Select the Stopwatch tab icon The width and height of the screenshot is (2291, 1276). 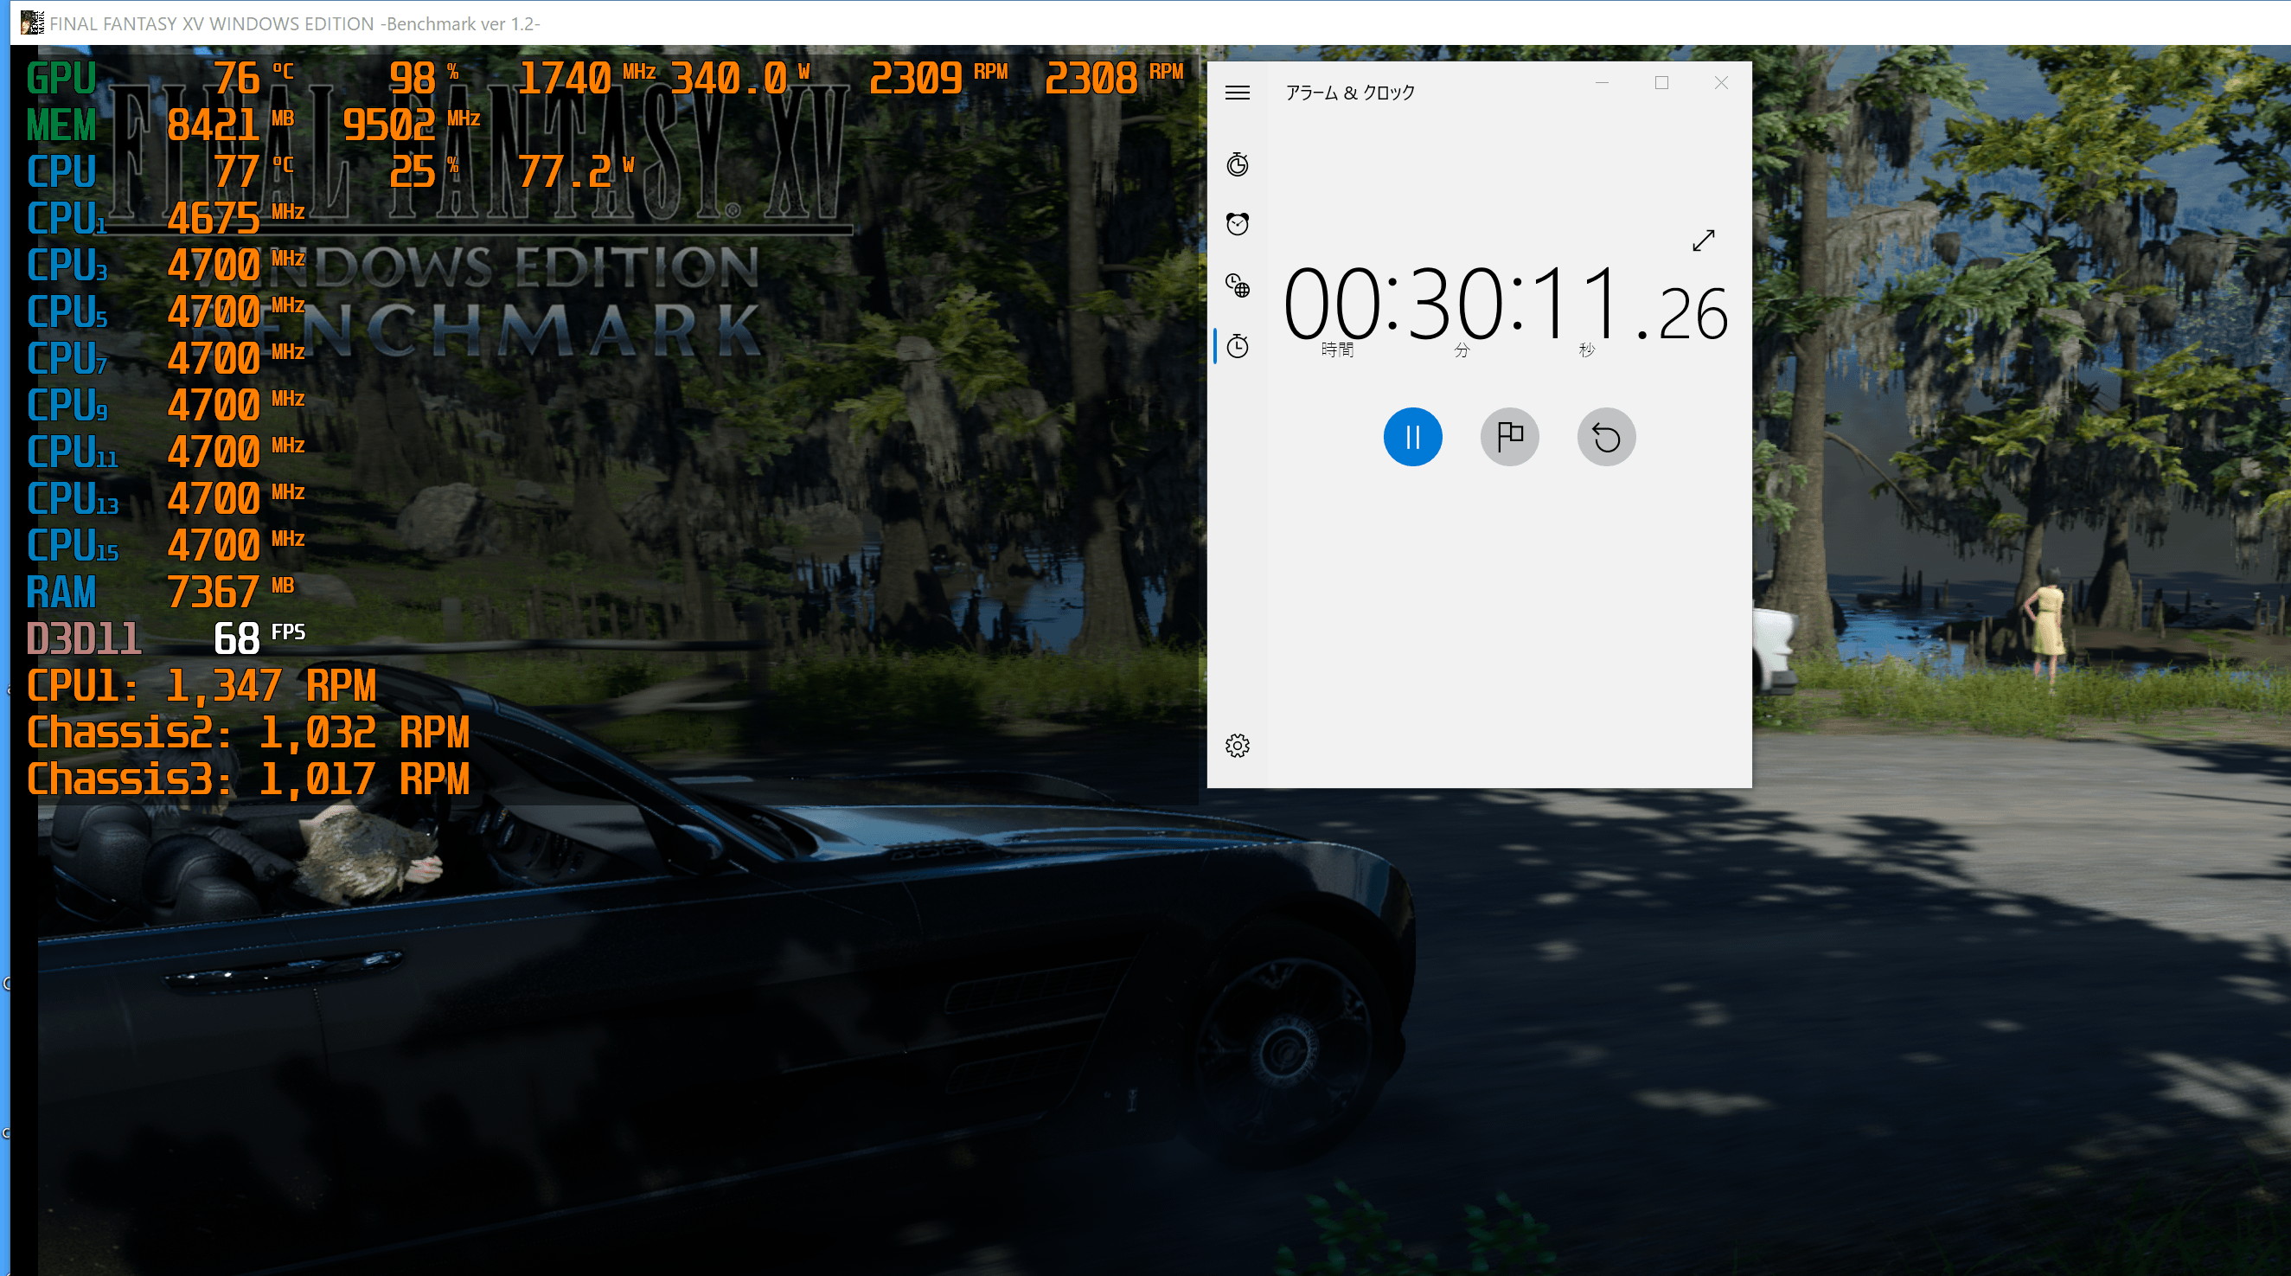click(1237, 345)
